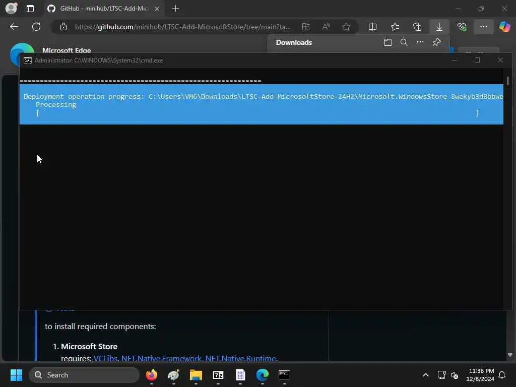Open more options in Downloads panel
The image size is (516, 387).
pos(420,42)
